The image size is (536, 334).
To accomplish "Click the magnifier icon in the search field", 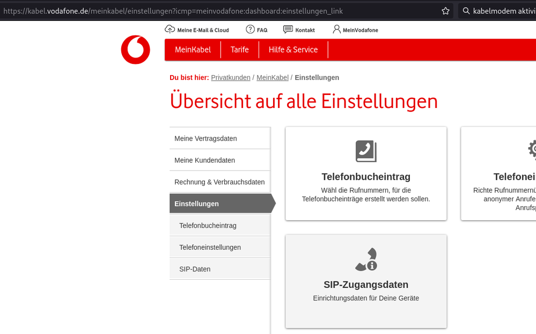I will (x=466, y=10).
